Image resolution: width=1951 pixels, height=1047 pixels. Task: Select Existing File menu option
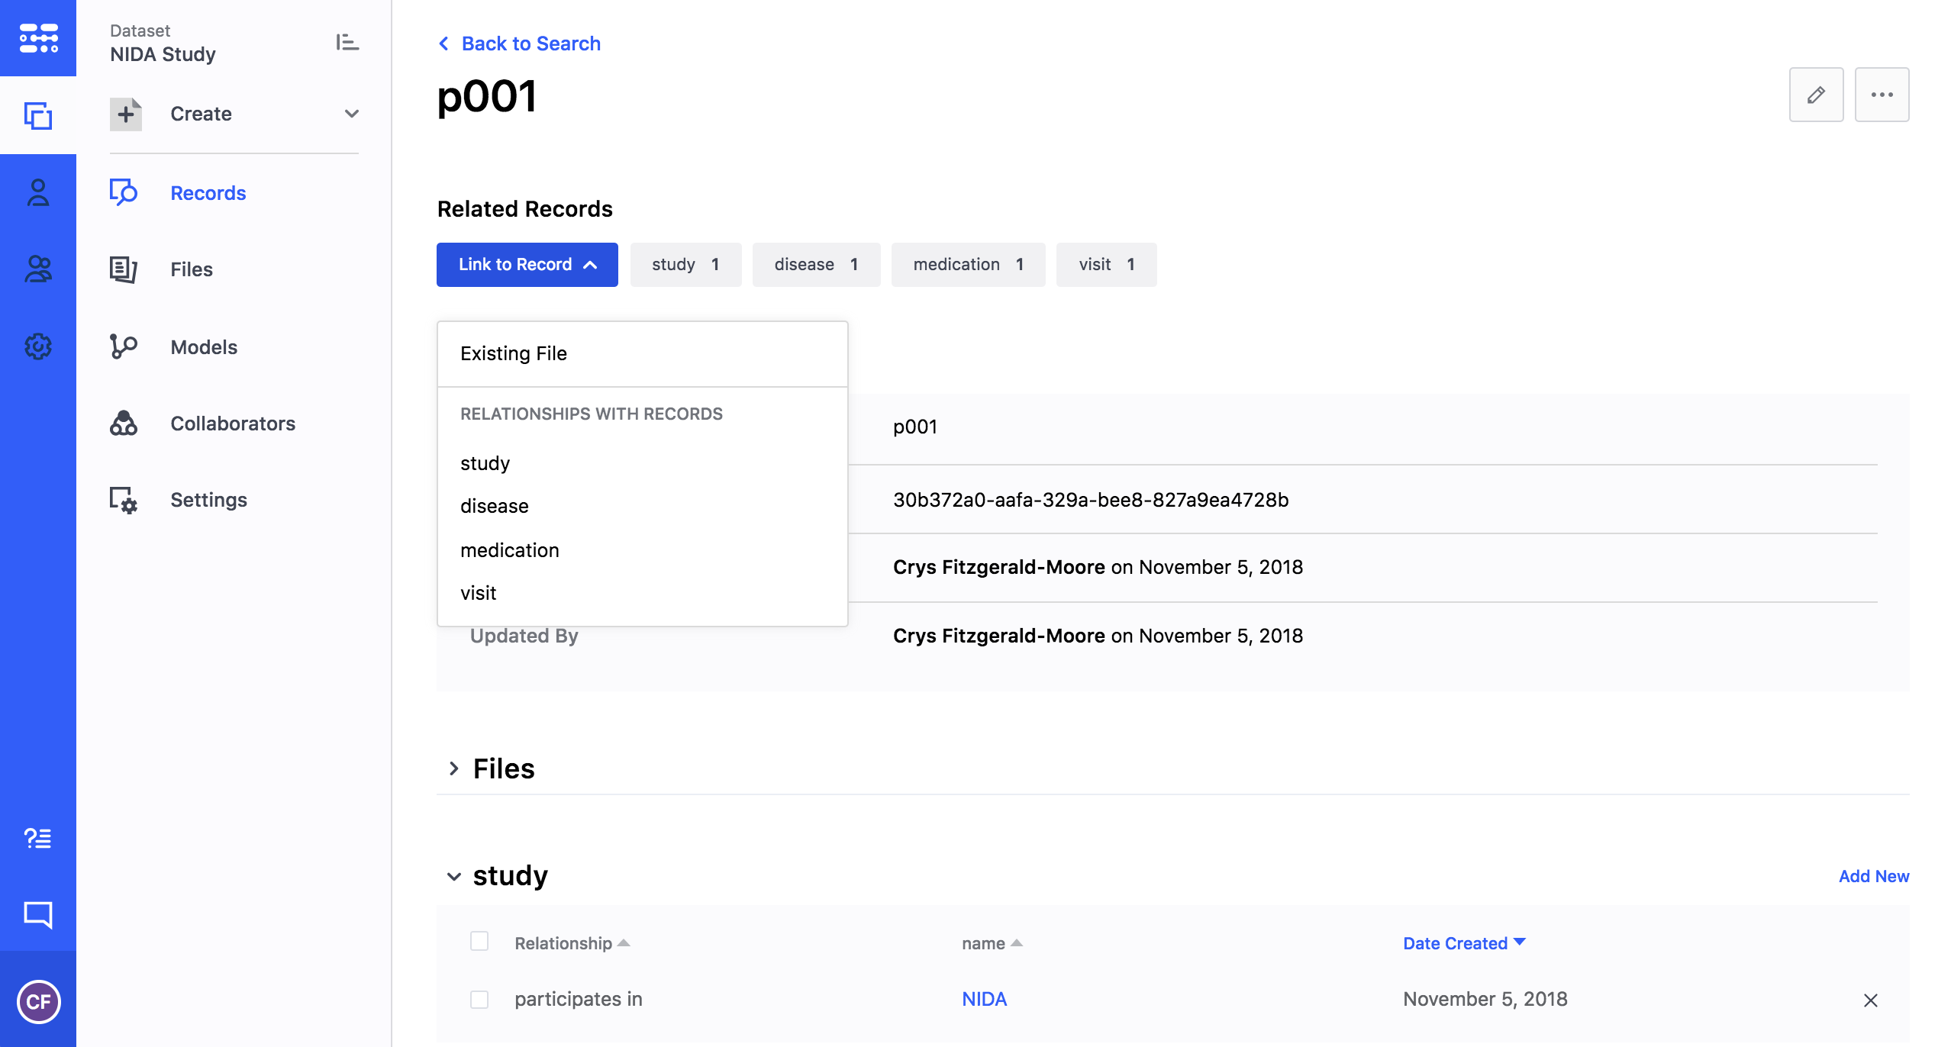click(x=514, y=353)
